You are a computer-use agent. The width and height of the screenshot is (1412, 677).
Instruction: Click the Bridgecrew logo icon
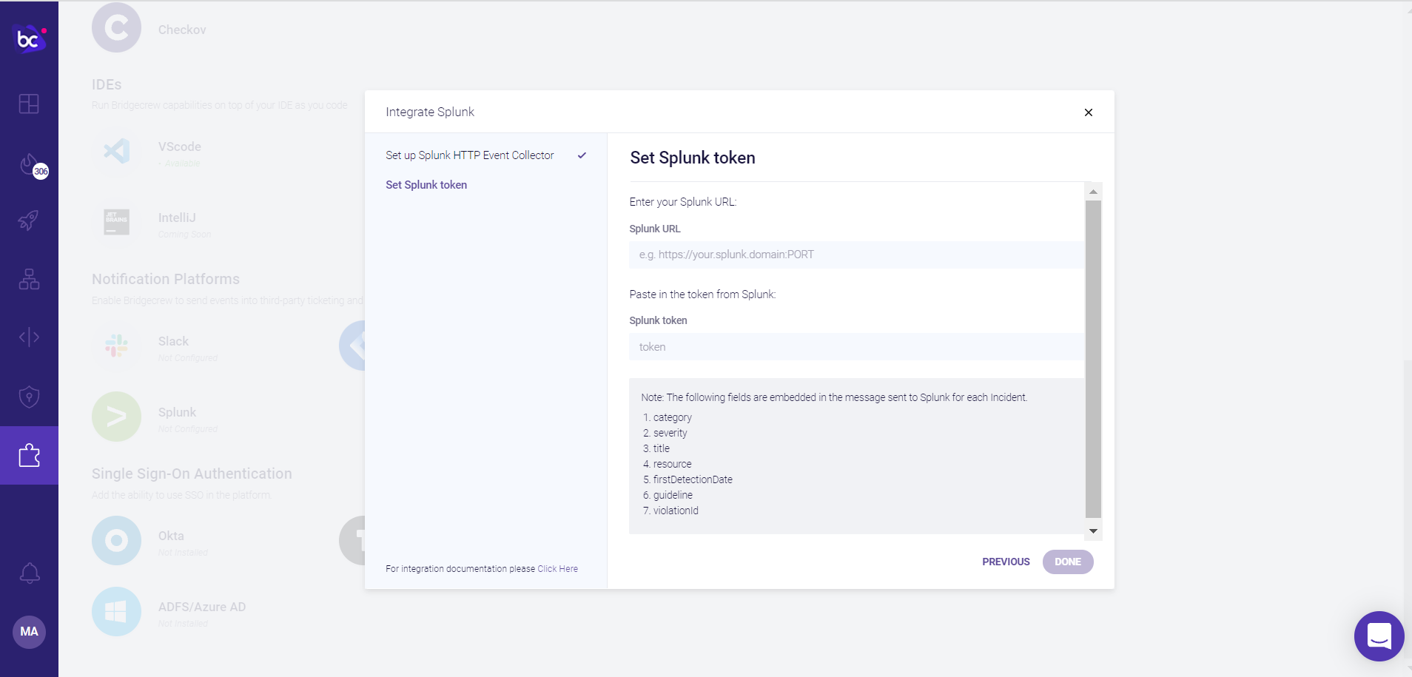[30, 38]
